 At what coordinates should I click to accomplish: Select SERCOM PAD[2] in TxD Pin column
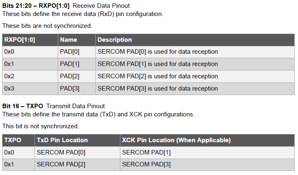[x=61, y=164]
